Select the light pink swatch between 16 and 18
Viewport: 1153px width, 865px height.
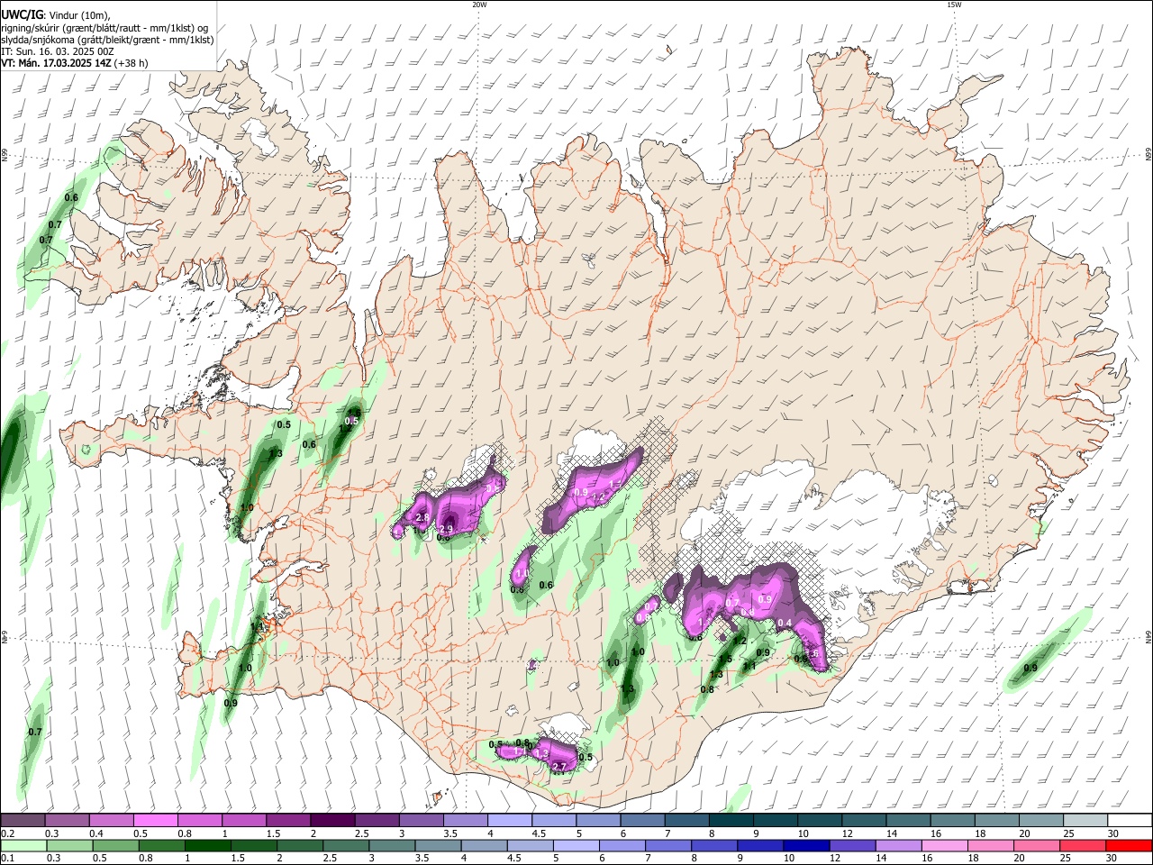944,845
